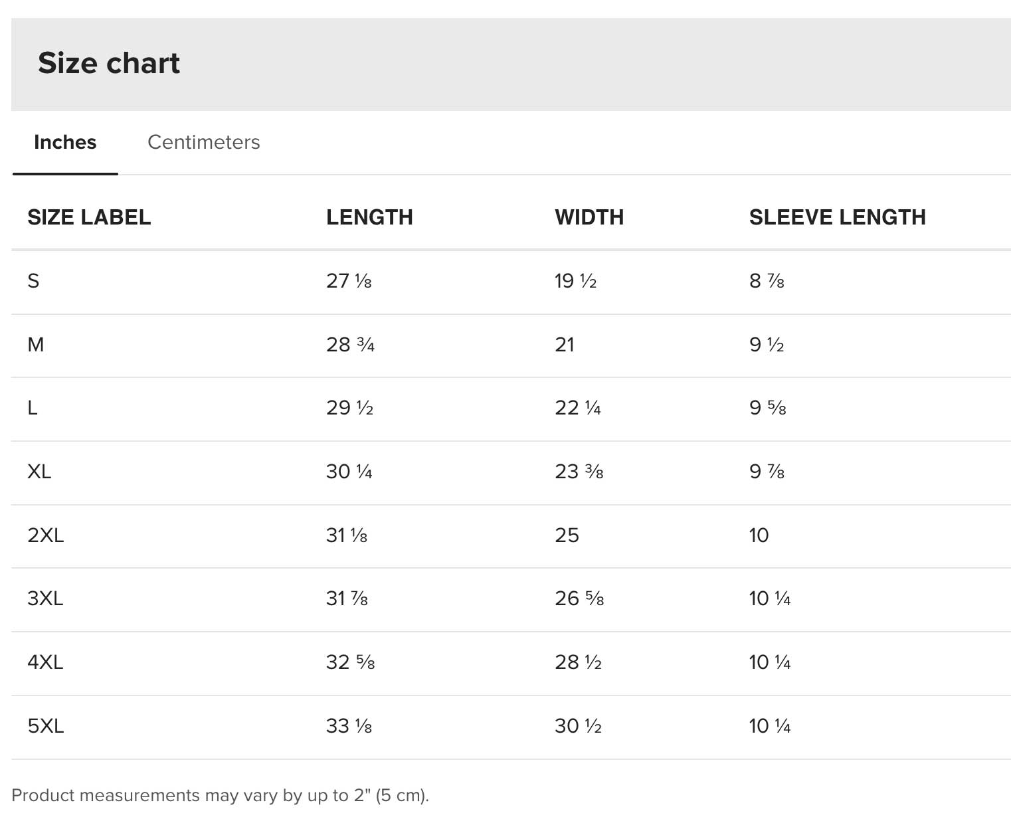Screen dimensions: 1011x833
Task: Select the 5XL size row label
Action: (x=46, y=726)
